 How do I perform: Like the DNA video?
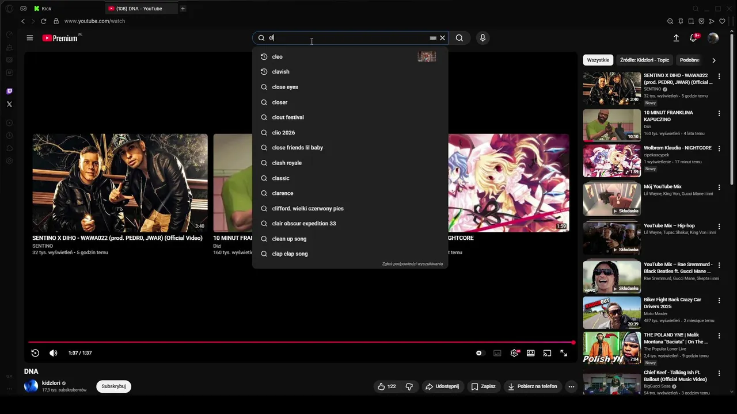(386, 386)
